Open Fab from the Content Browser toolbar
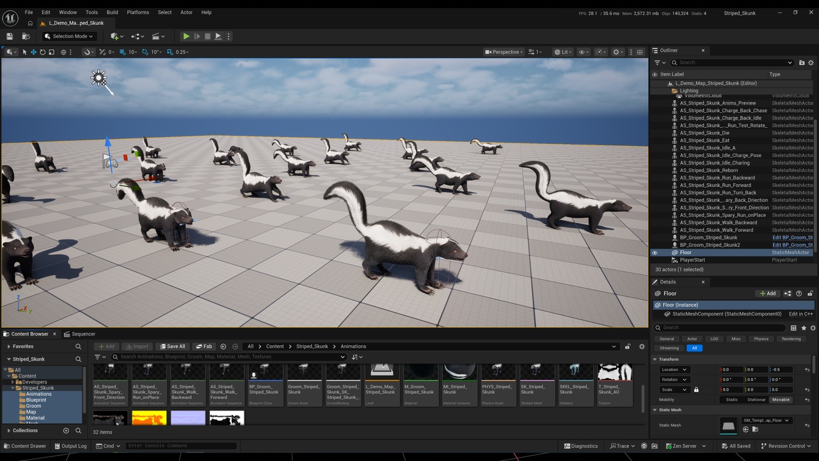Image resolution: width=819 pixels, height=461 pixels. (204, 346)
